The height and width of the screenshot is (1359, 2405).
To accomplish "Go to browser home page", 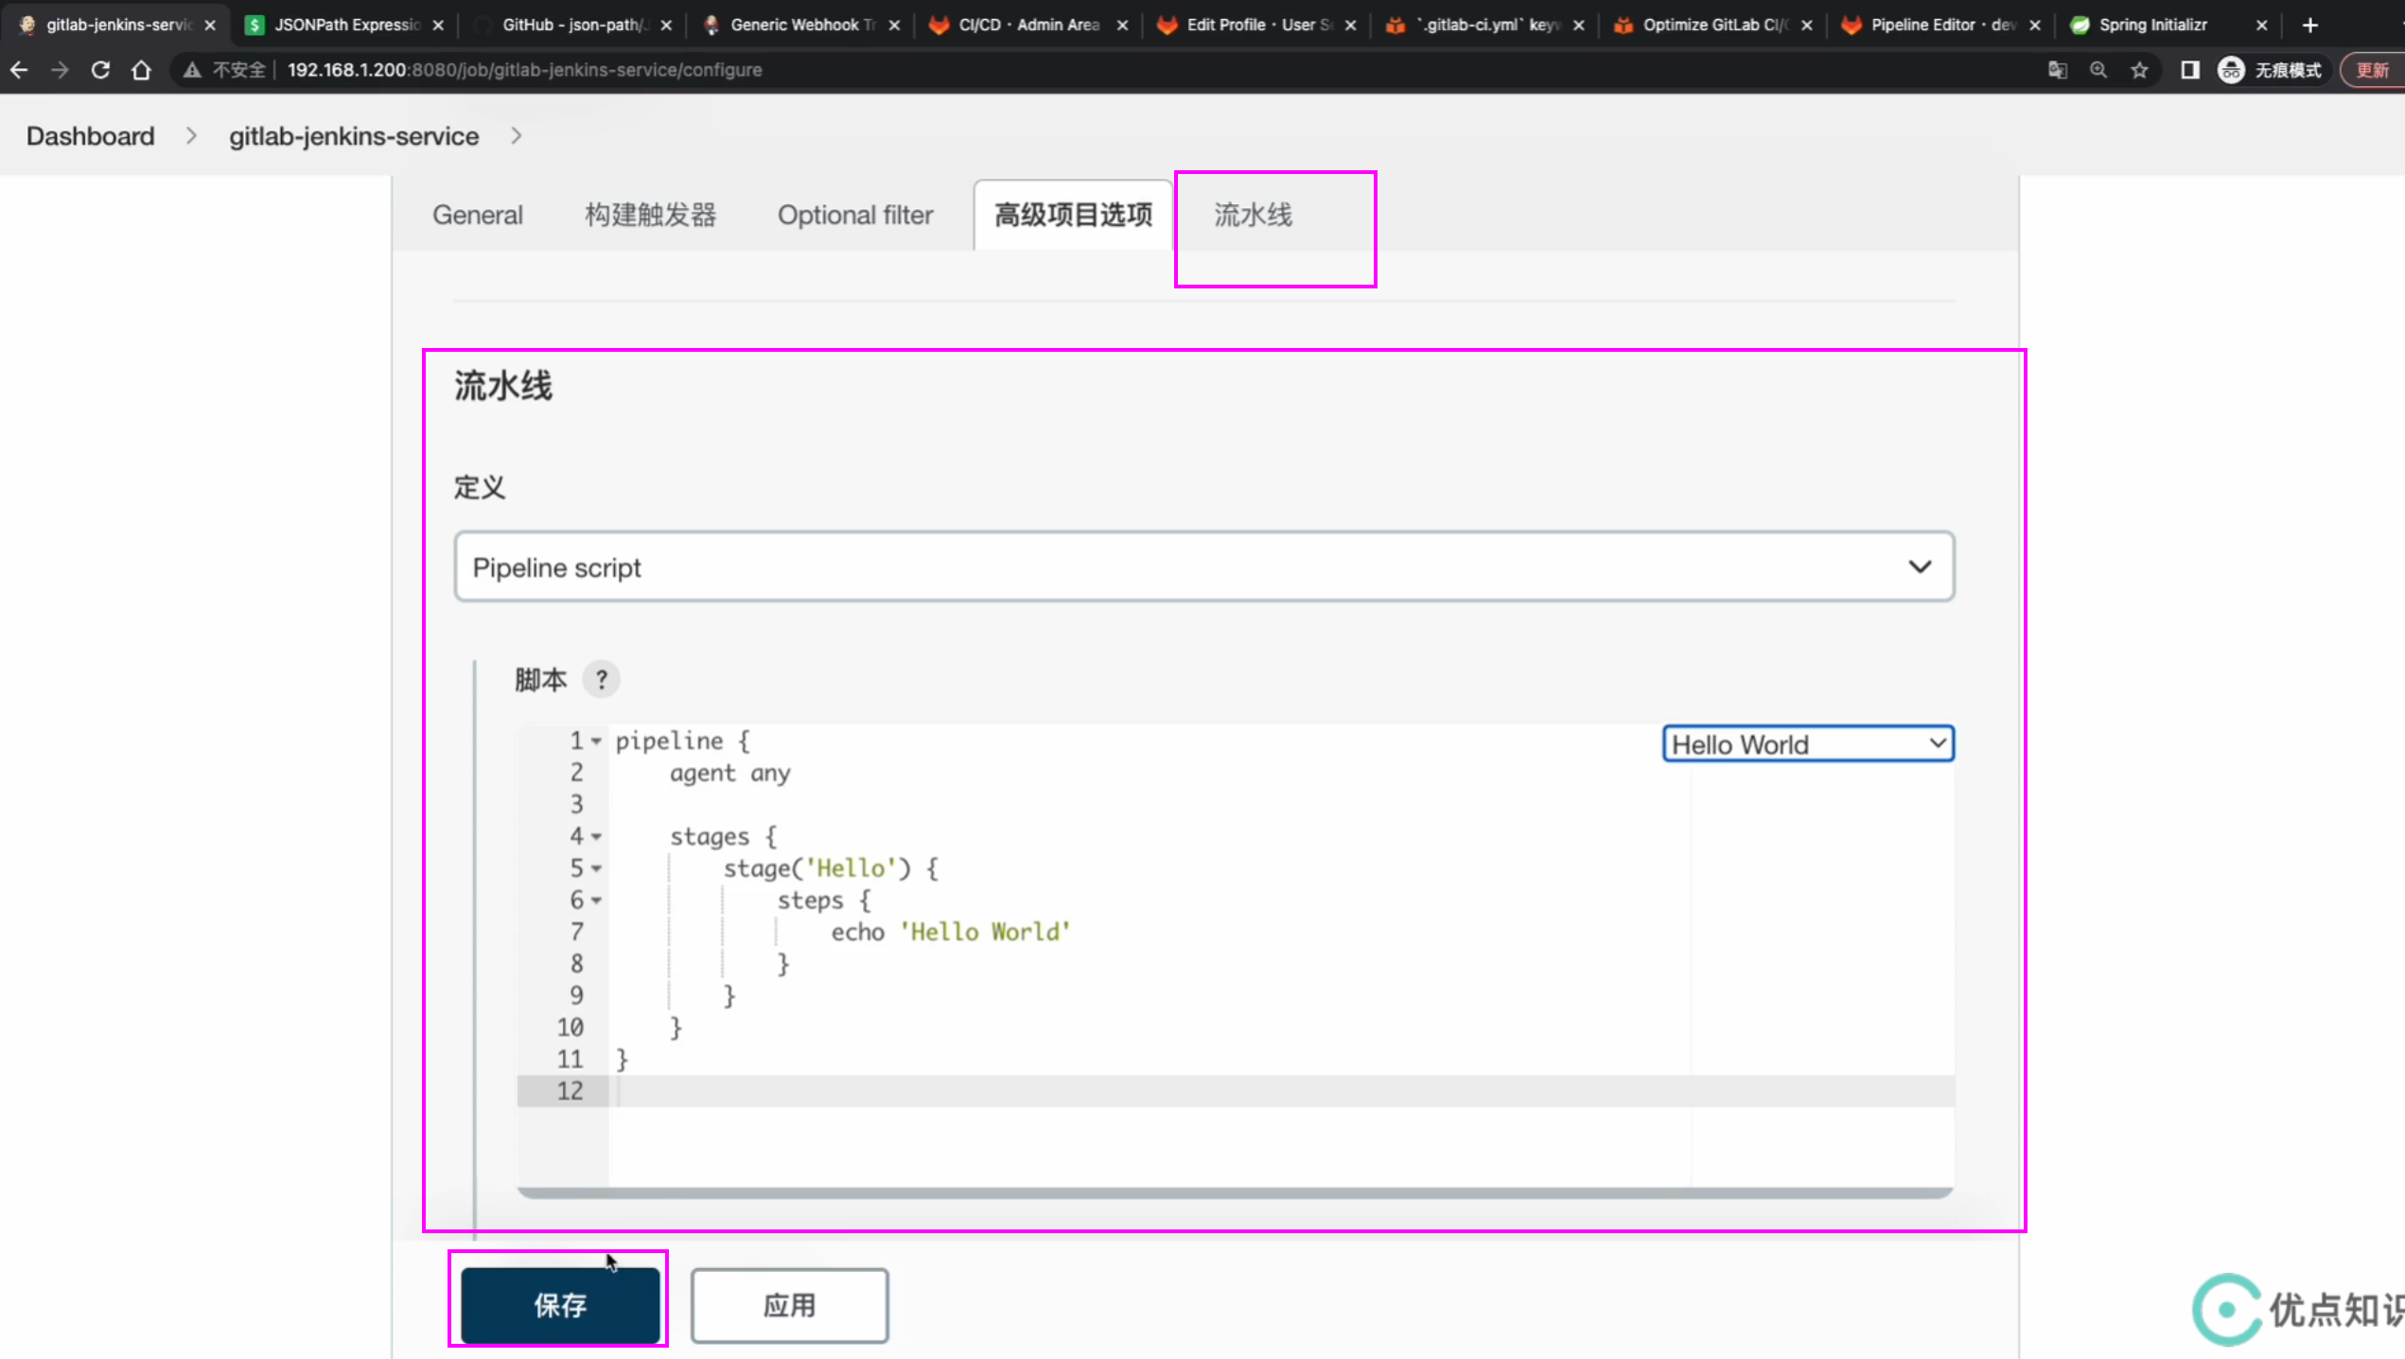I will (x=141, y=70).
